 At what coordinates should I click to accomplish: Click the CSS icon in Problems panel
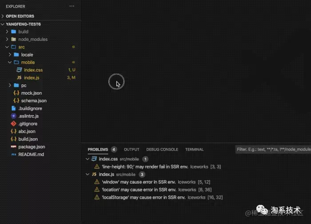(x=94, y=159)
